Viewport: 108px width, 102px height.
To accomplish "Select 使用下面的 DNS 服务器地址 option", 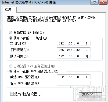I will coord(11,71).
